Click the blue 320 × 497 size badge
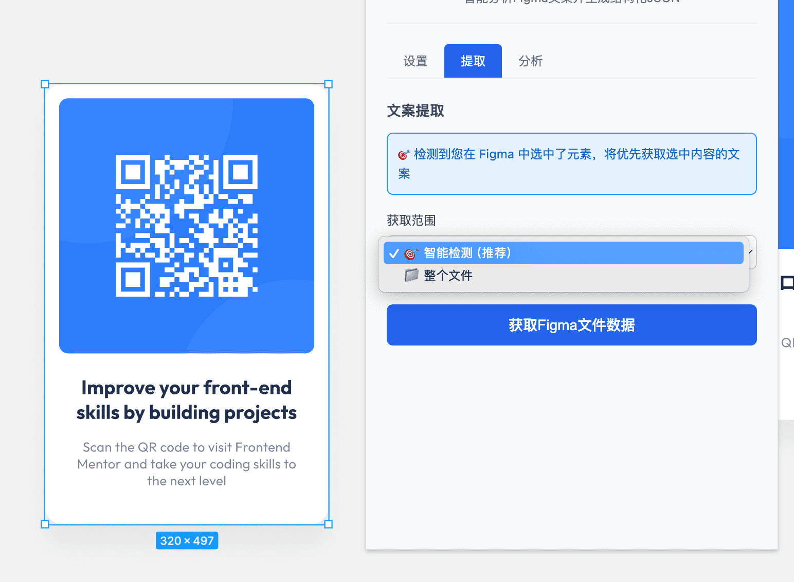The height and width of the screenshot is (582, 794). 187,540
